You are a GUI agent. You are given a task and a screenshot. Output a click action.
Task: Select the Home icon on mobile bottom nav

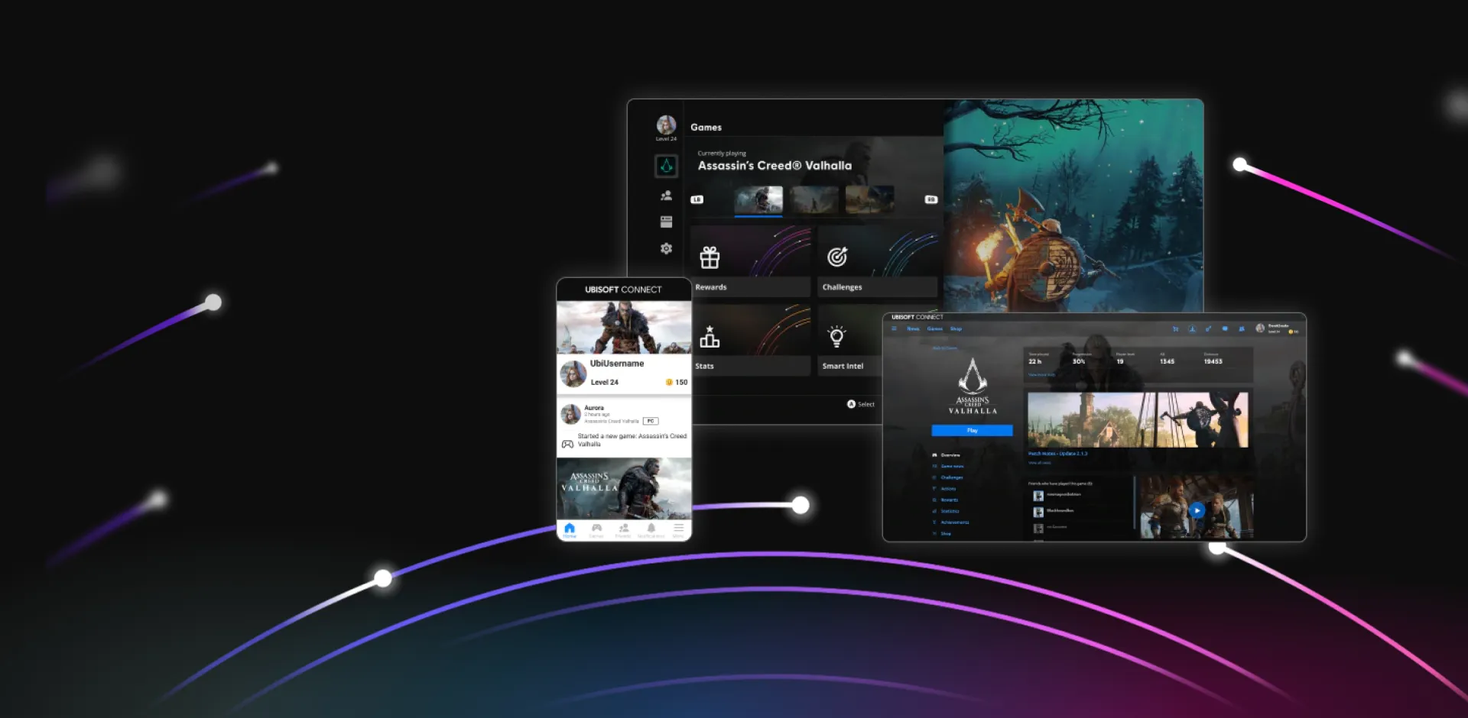coord(570,527)
